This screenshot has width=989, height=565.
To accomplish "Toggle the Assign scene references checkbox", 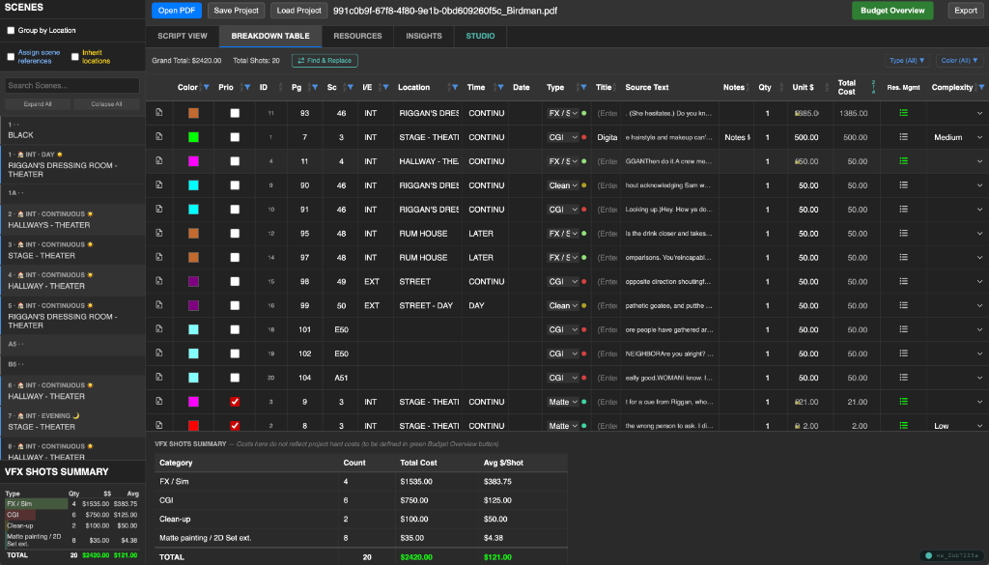I will tap(12, 57).
